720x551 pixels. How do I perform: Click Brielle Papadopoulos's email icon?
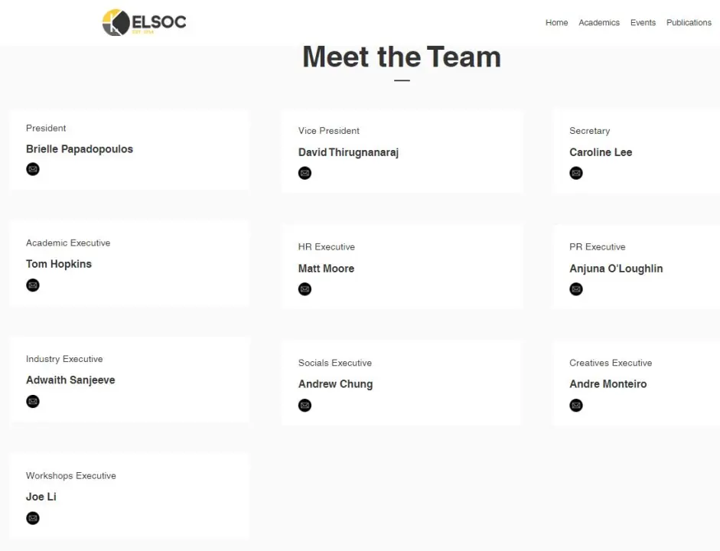pos(33,169)
